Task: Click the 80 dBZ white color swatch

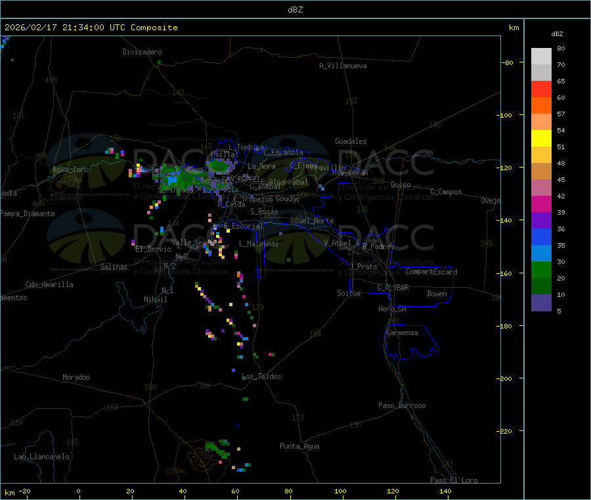Action: [x=541, y=57]
